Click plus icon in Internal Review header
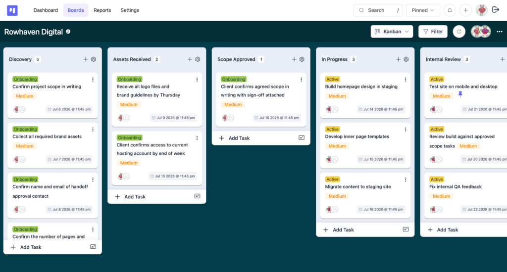 point(502,59)
